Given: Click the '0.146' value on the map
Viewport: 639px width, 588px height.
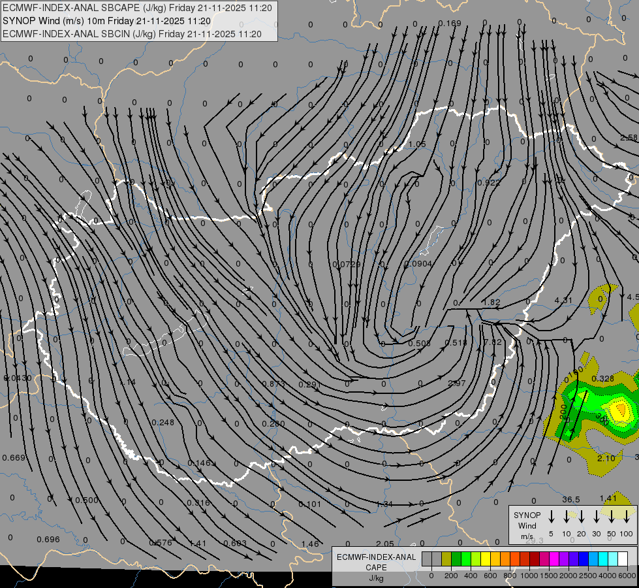Looking at the screenshot, I should click(199, 463).
